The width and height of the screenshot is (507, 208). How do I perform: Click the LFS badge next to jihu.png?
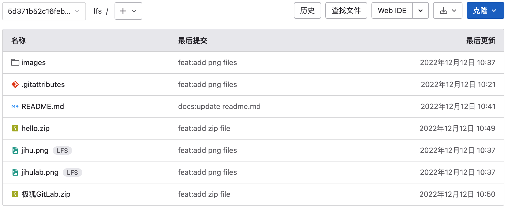(x=62, y=150)
